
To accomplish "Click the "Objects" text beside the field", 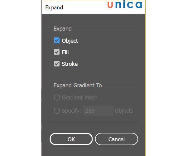I will coord(124,111).
